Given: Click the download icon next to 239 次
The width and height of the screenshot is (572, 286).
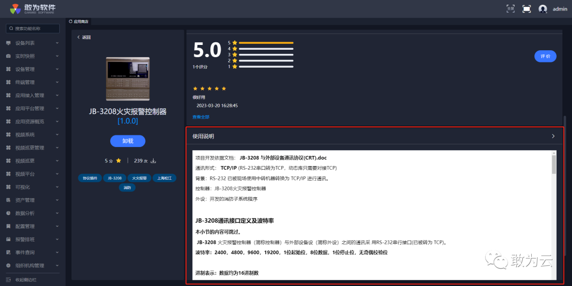Looking at the screenshot, I should pyautogui.click(x=153, y=161).
